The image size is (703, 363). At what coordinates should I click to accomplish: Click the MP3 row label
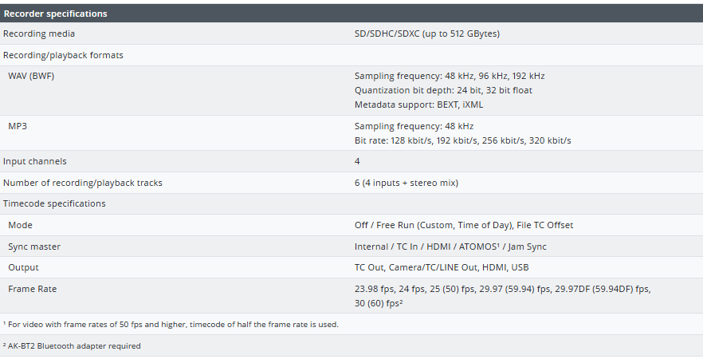click(x=18, y=126)
